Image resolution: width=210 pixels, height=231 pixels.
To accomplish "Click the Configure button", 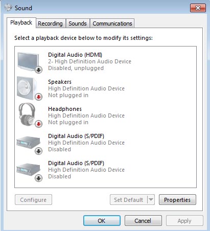I will [33, 200].
